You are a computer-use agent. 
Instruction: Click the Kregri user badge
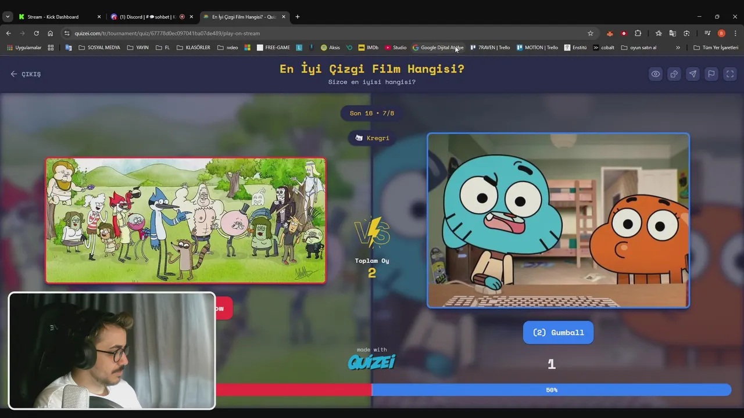pyautogui.click(x=372, y=138)
